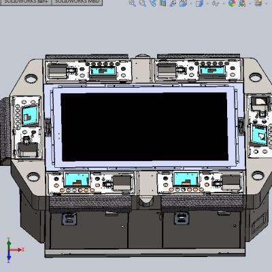
Task: Open the Dynamic Annotation Views icon
Action: tap(173, 3)
